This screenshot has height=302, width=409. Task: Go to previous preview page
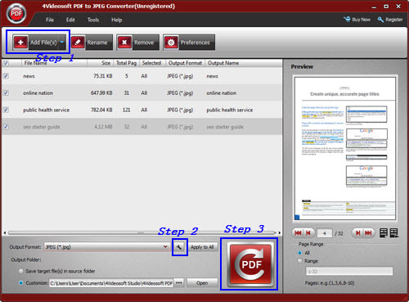click(x=308, y=232)
